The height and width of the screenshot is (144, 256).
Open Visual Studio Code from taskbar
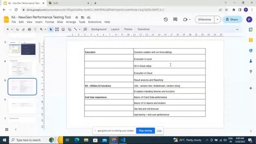tap(123, 140)
